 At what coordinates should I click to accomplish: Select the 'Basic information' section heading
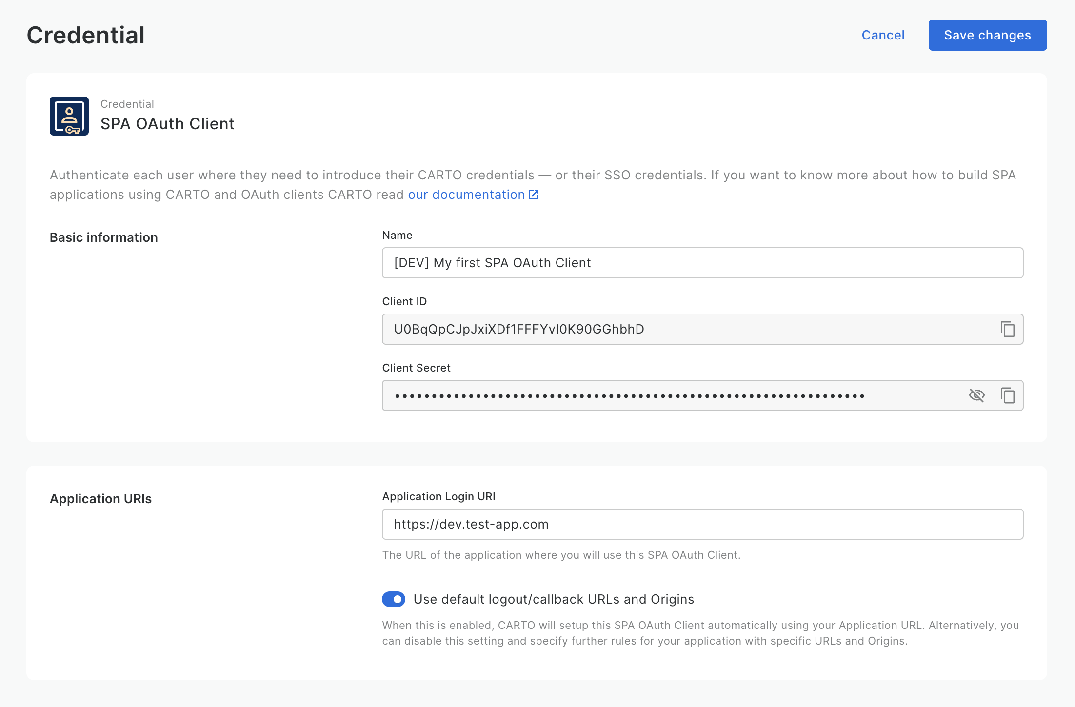[x=104, y=237]
